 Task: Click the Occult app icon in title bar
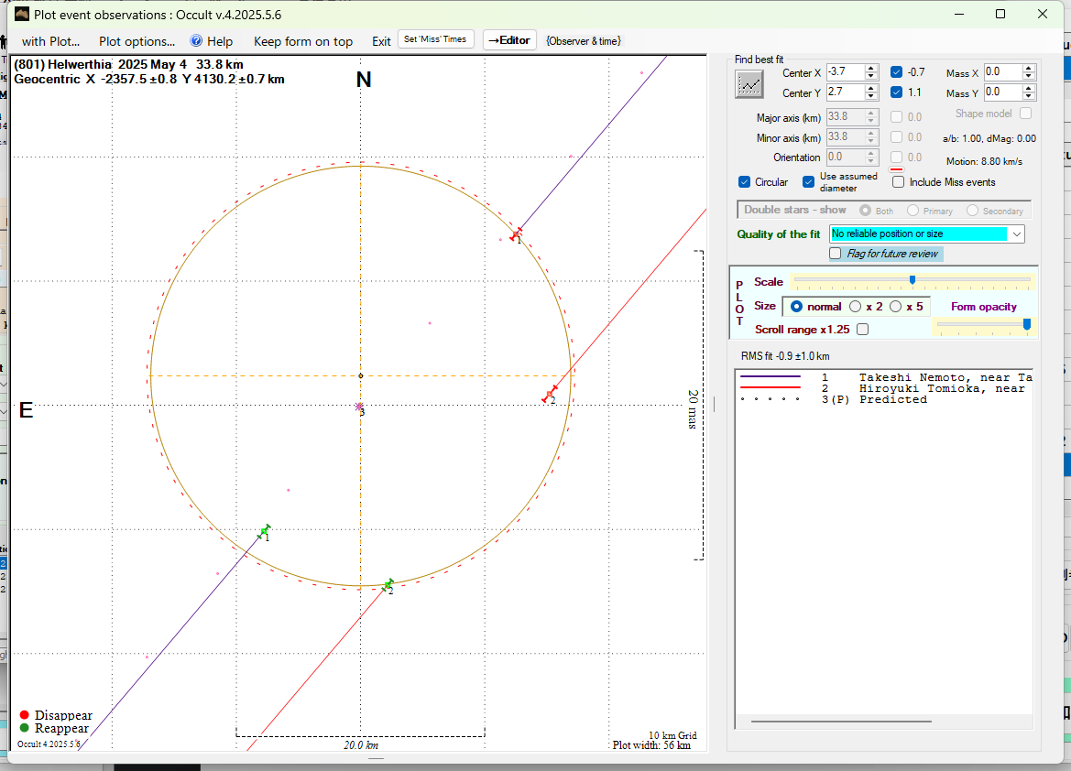click(x=22, y=14)
